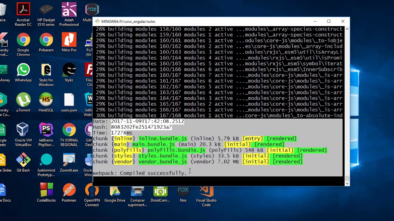Open OpenVPN Connect desktop icon
Image resolution: width=394 pixels, height=221 pixels.
tap(92, 195)
